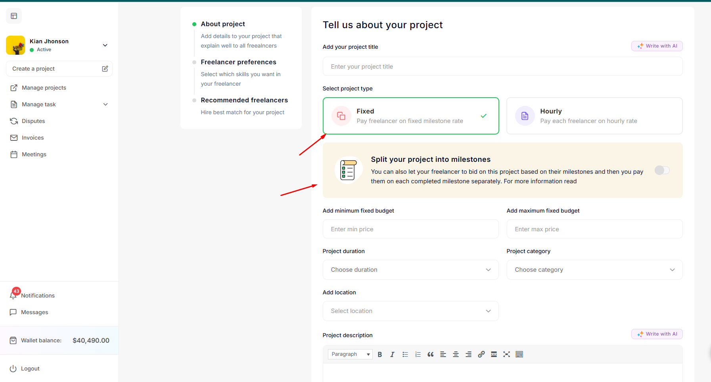Collapse the sidebar using the layout icon
The width and height of the screenshot is (711, 382).
14,16
